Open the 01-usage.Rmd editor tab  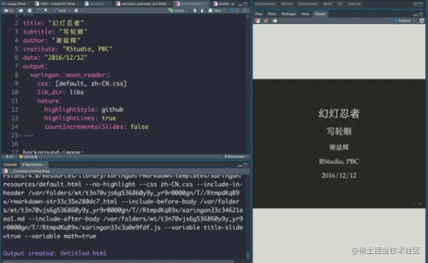click(13, 4)
